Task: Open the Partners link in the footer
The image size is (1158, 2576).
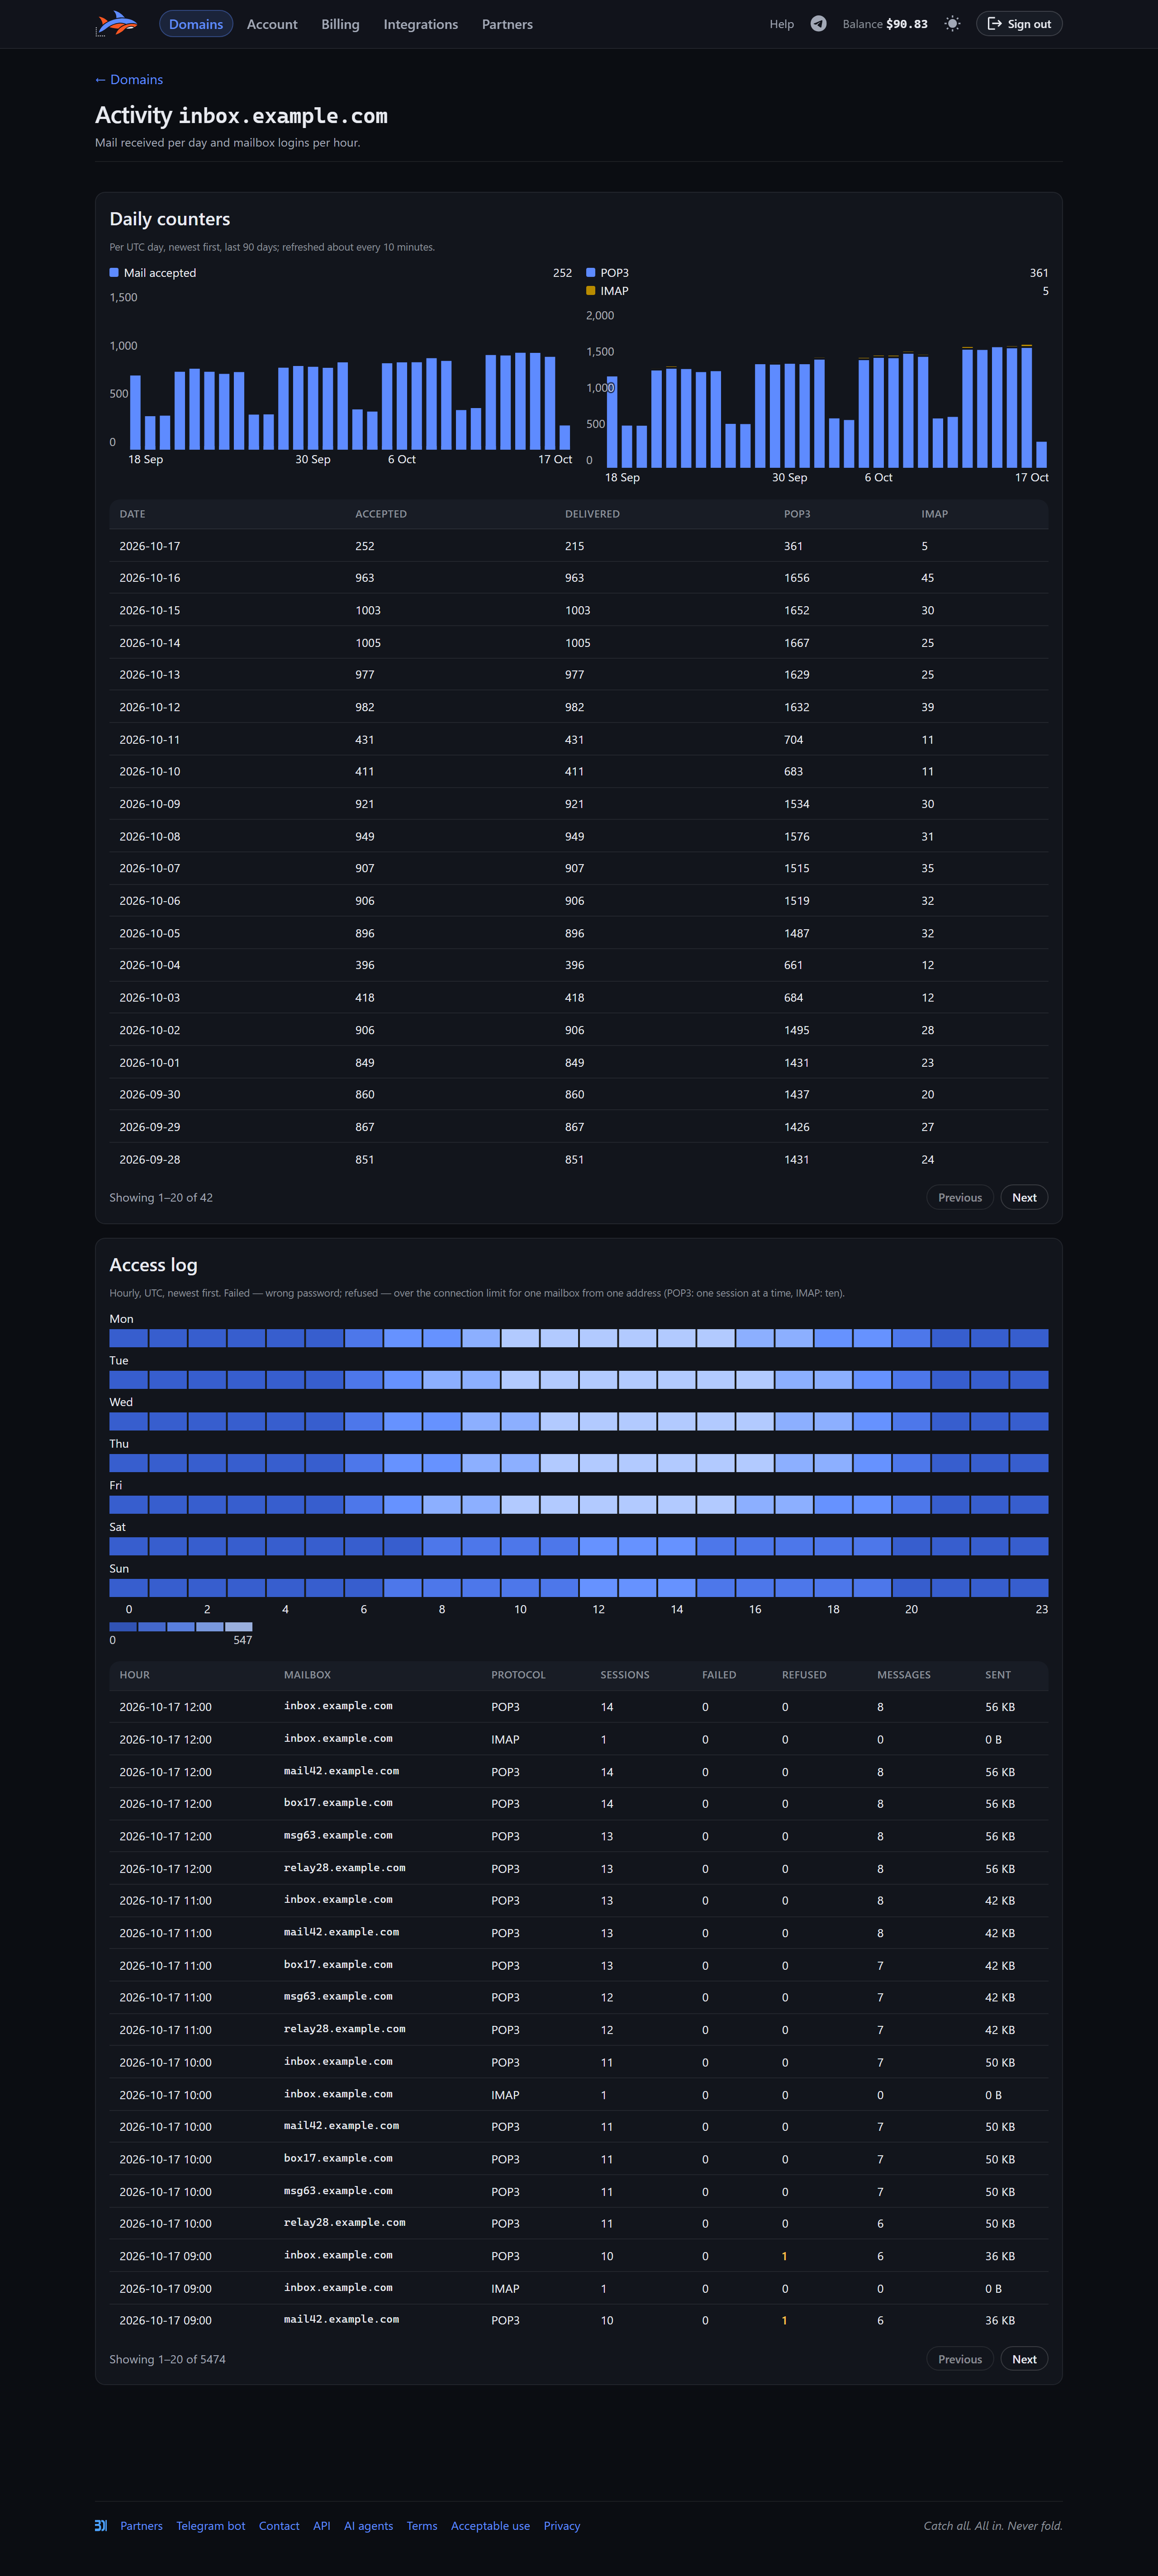Action: (x=141, y=2525)
